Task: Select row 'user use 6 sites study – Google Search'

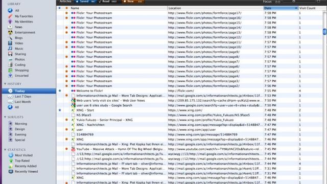Action: point(190,105)
